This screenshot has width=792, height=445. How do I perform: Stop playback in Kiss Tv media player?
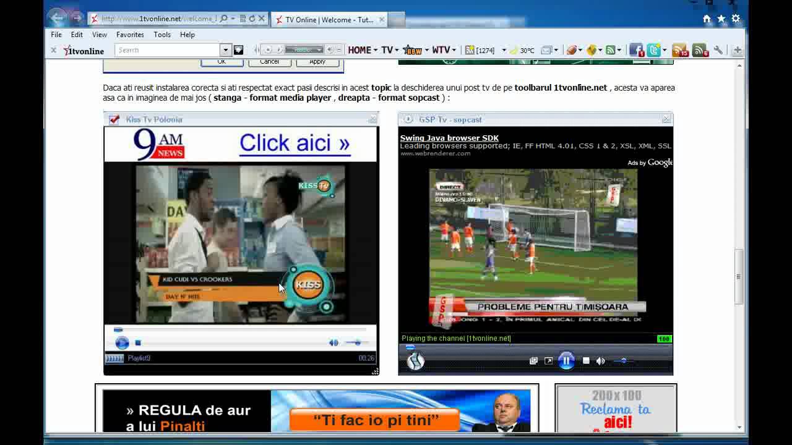pos(138,343)
